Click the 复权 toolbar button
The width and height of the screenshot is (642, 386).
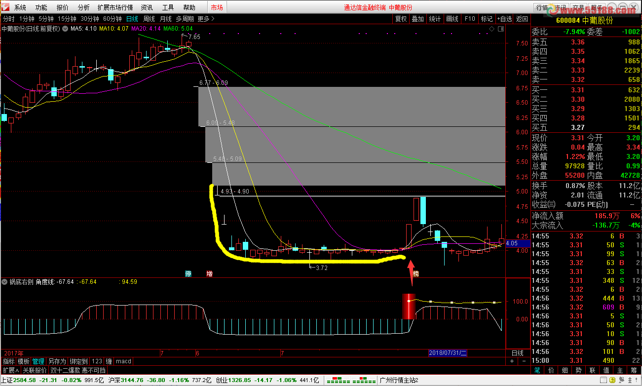click(x=401, y=19)
